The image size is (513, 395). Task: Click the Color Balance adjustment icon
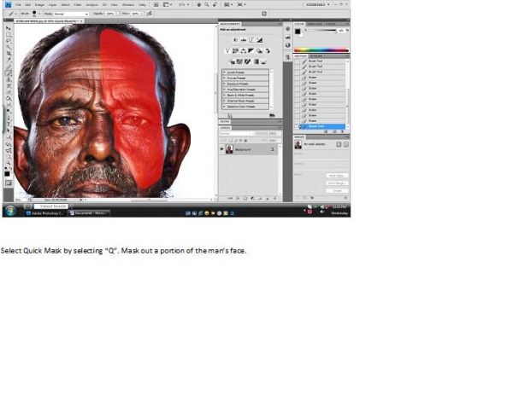tap(243, 51)
